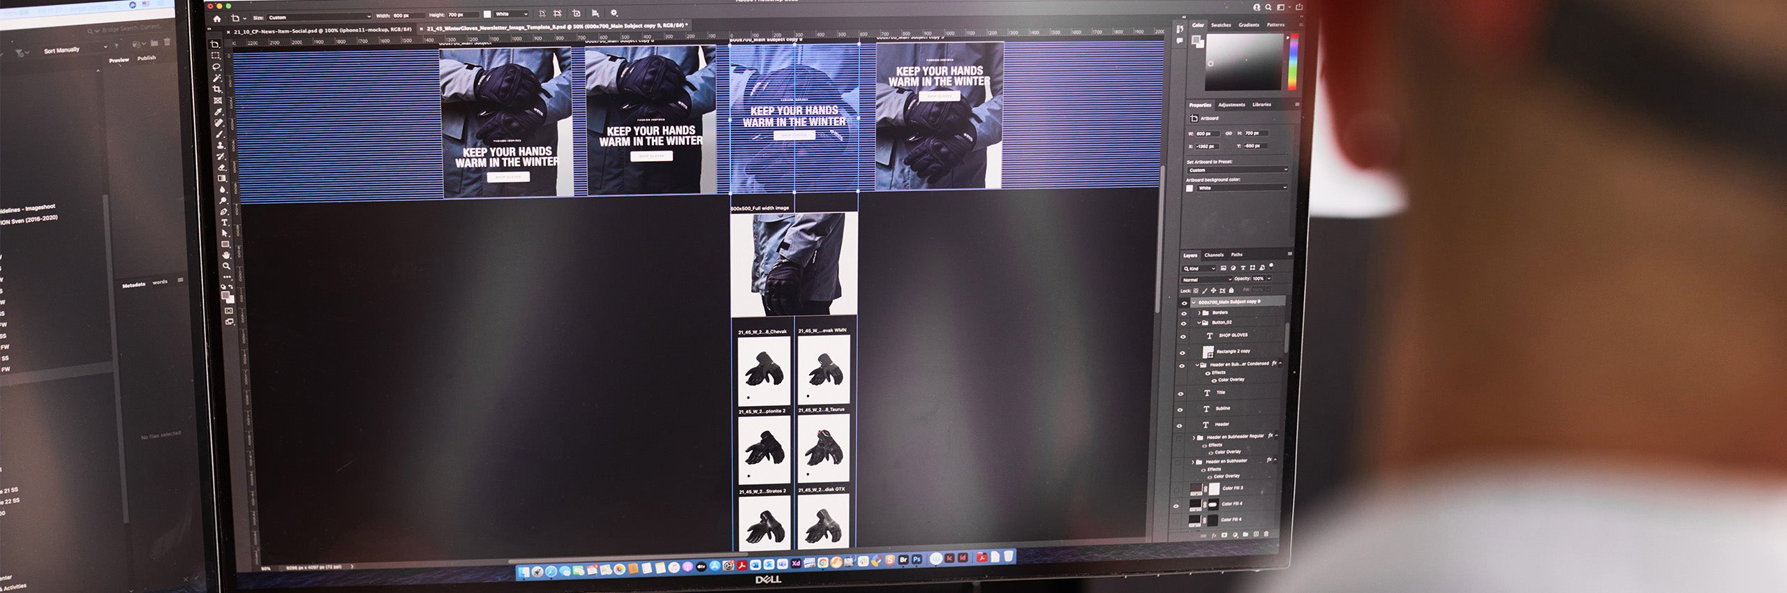The width and height of the screenshot is (1787, 593).
Task: Toggle visibility of the Subline layer
Action: [x=1180, y=409]
